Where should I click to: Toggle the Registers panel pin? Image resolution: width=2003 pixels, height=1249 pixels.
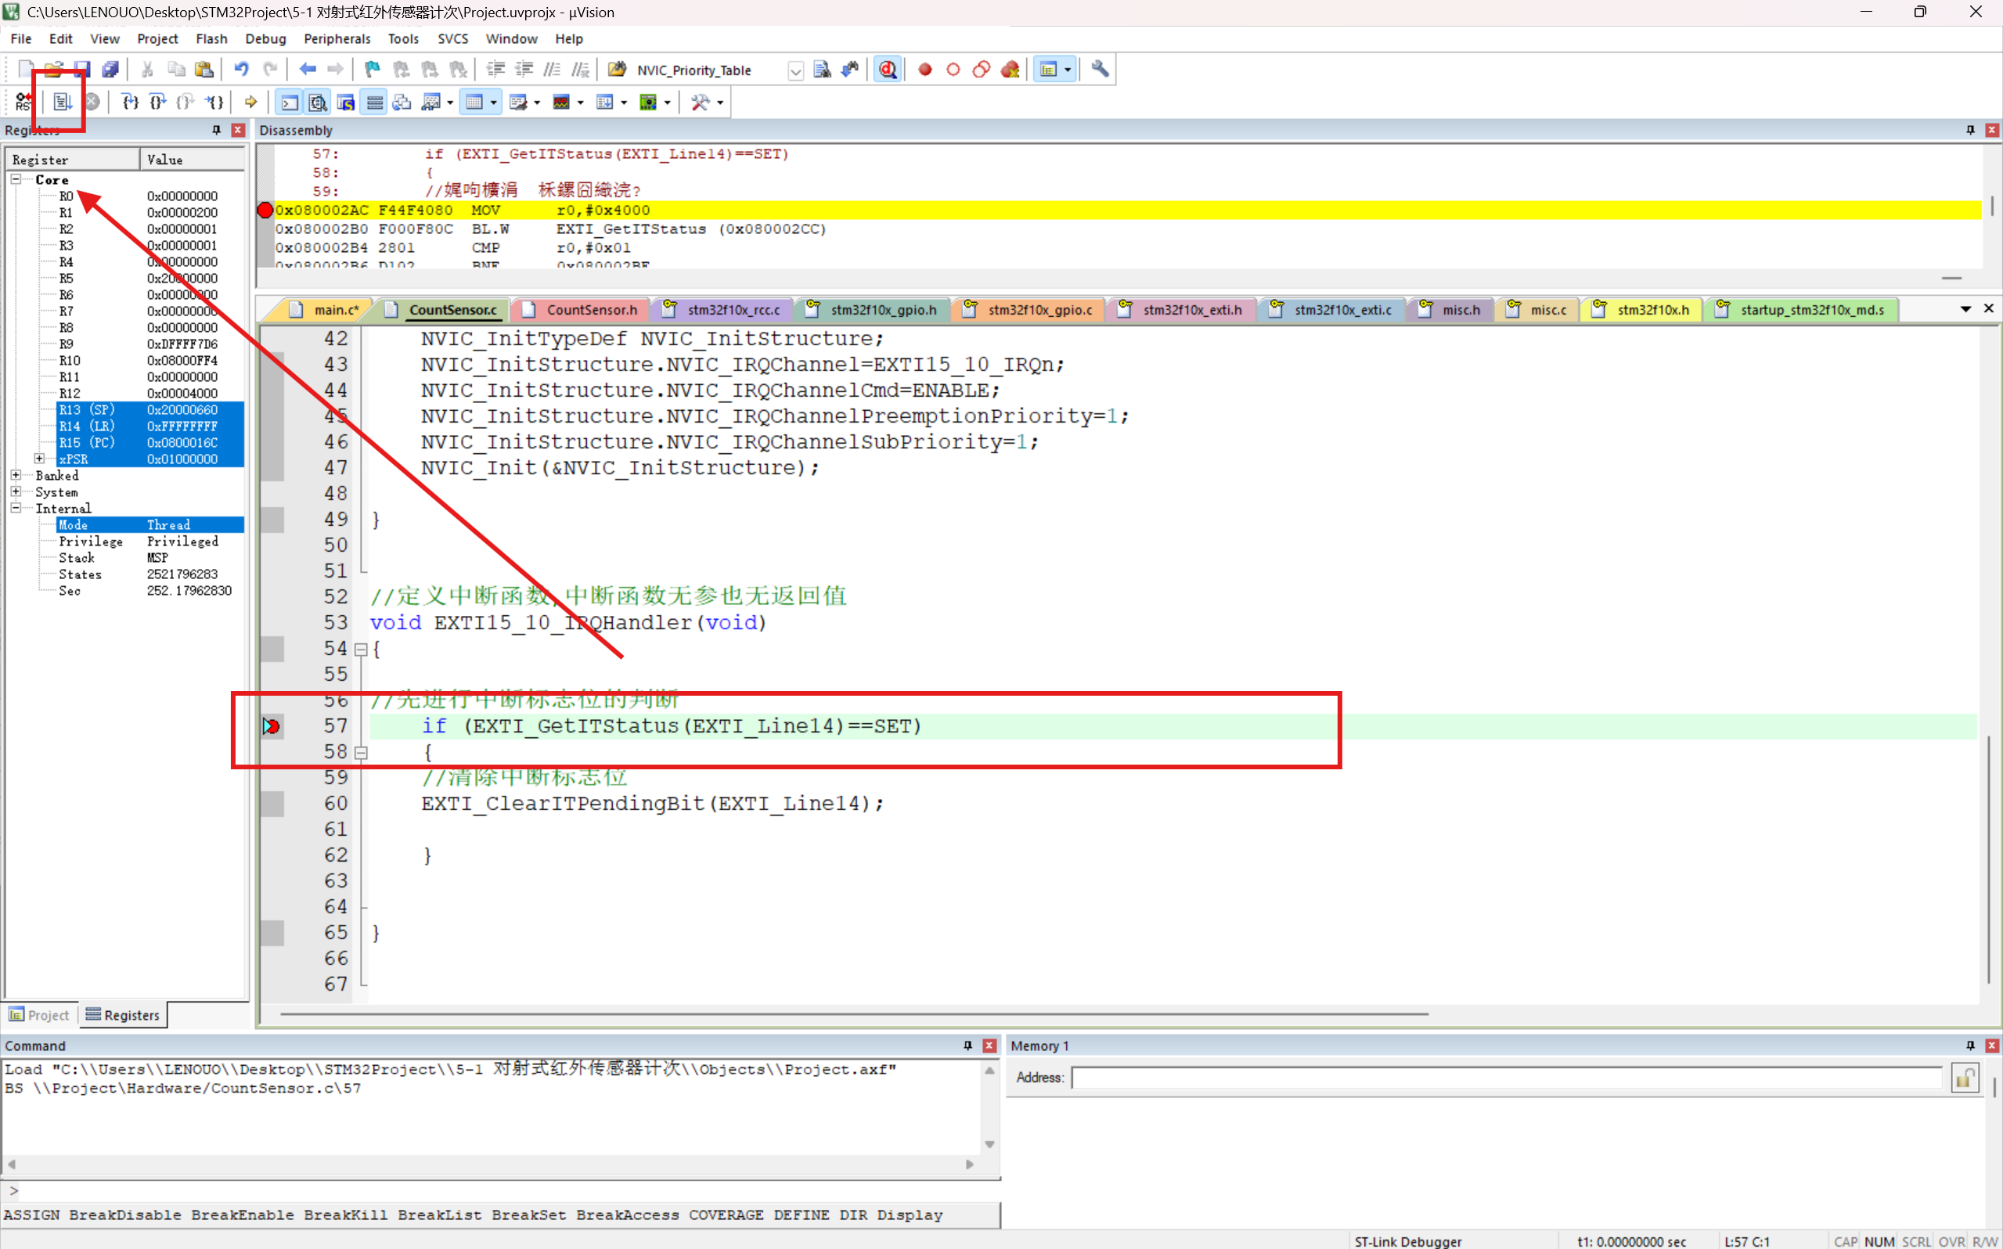[x=216, y=130]
